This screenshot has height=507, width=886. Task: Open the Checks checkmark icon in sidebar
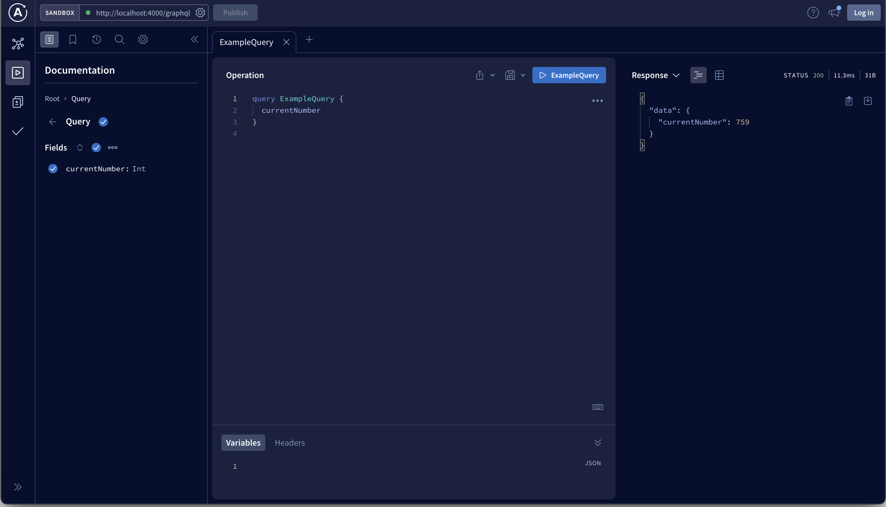[18, 131]
